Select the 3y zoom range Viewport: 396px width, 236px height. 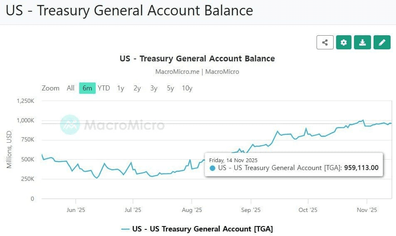pyautogui.click(x=154, y=88)
